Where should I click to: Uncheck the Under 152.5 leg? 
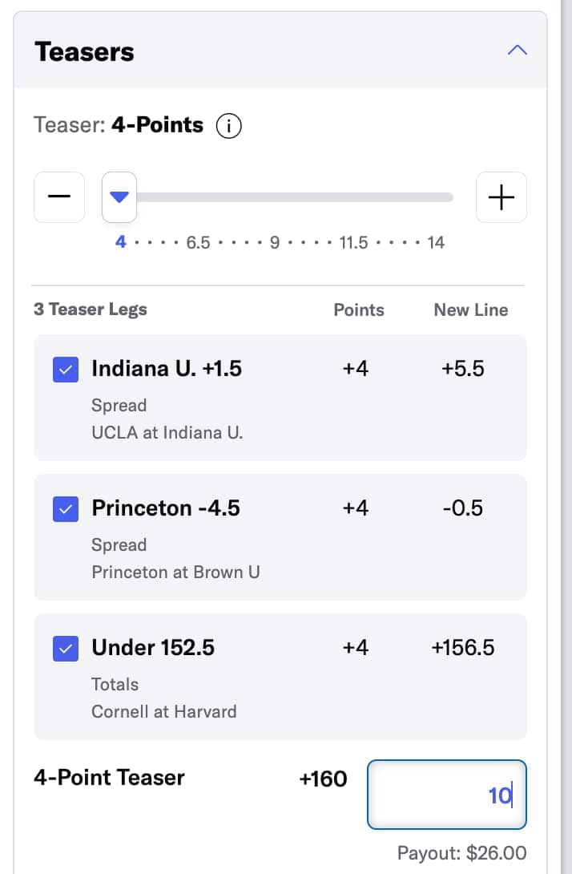[x=66, y=649]
